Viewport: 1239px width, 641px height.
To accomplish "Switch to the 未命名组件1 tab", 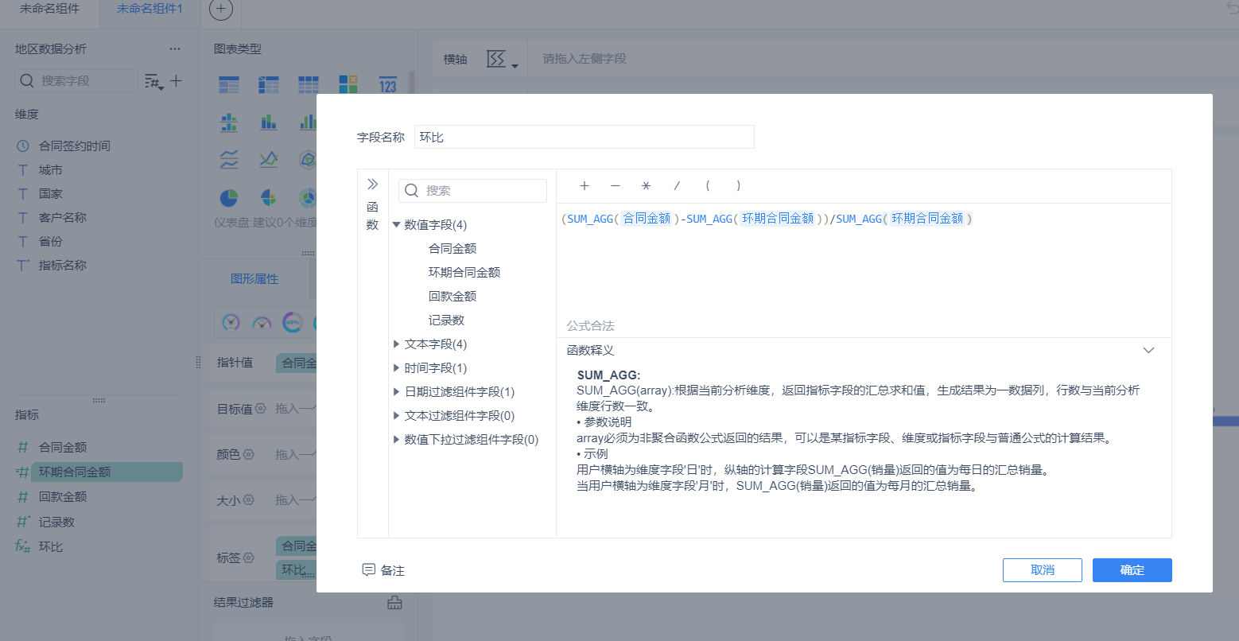I will click(x=150, y=9).
